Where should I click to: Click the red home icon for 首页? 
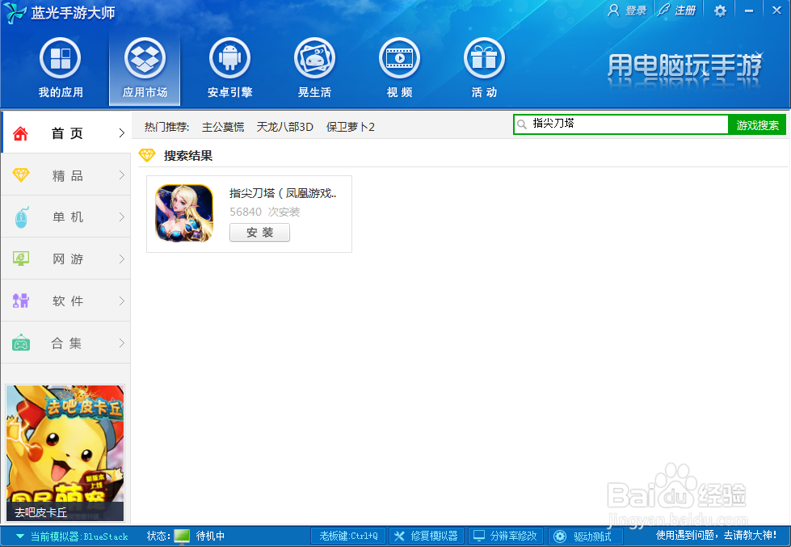20,133
